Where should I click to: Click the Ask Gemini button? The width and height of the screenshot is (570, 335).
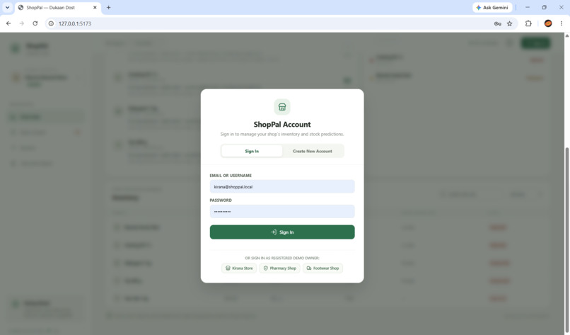[x=492, y=7]
